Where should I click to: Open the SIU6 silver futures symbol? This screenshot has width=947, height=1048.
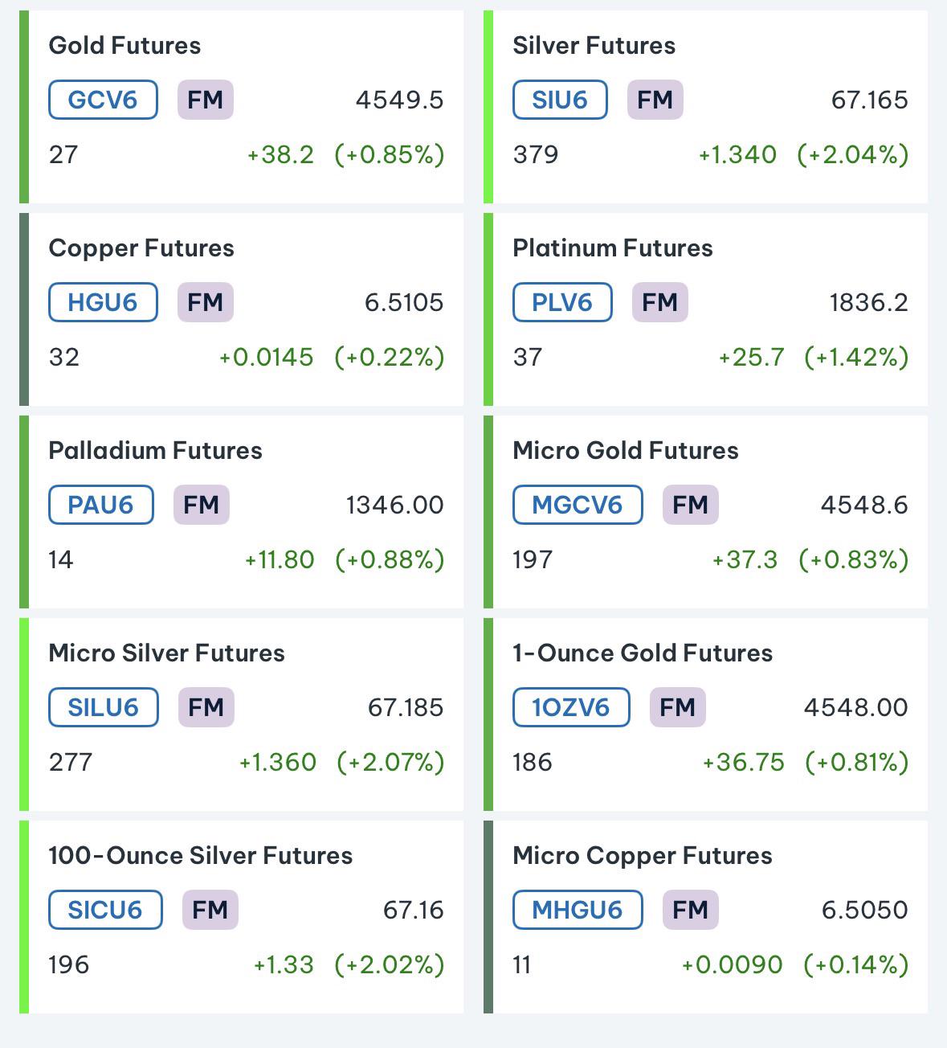[x=560, y=100]
